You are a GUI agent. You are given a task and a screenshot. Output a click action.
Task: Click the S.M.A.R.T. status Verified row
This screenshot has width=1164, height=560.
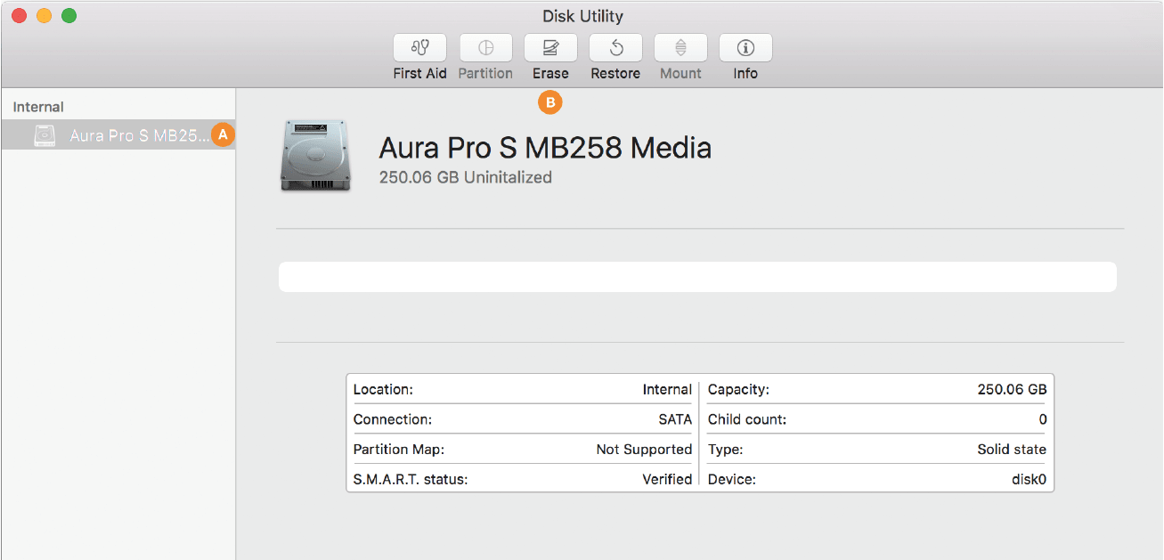point(522,479)
